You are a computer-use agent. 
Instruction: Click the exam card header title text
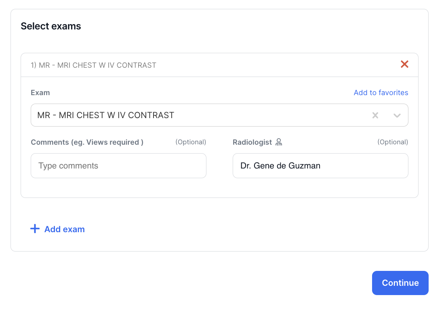coord(94,65)
